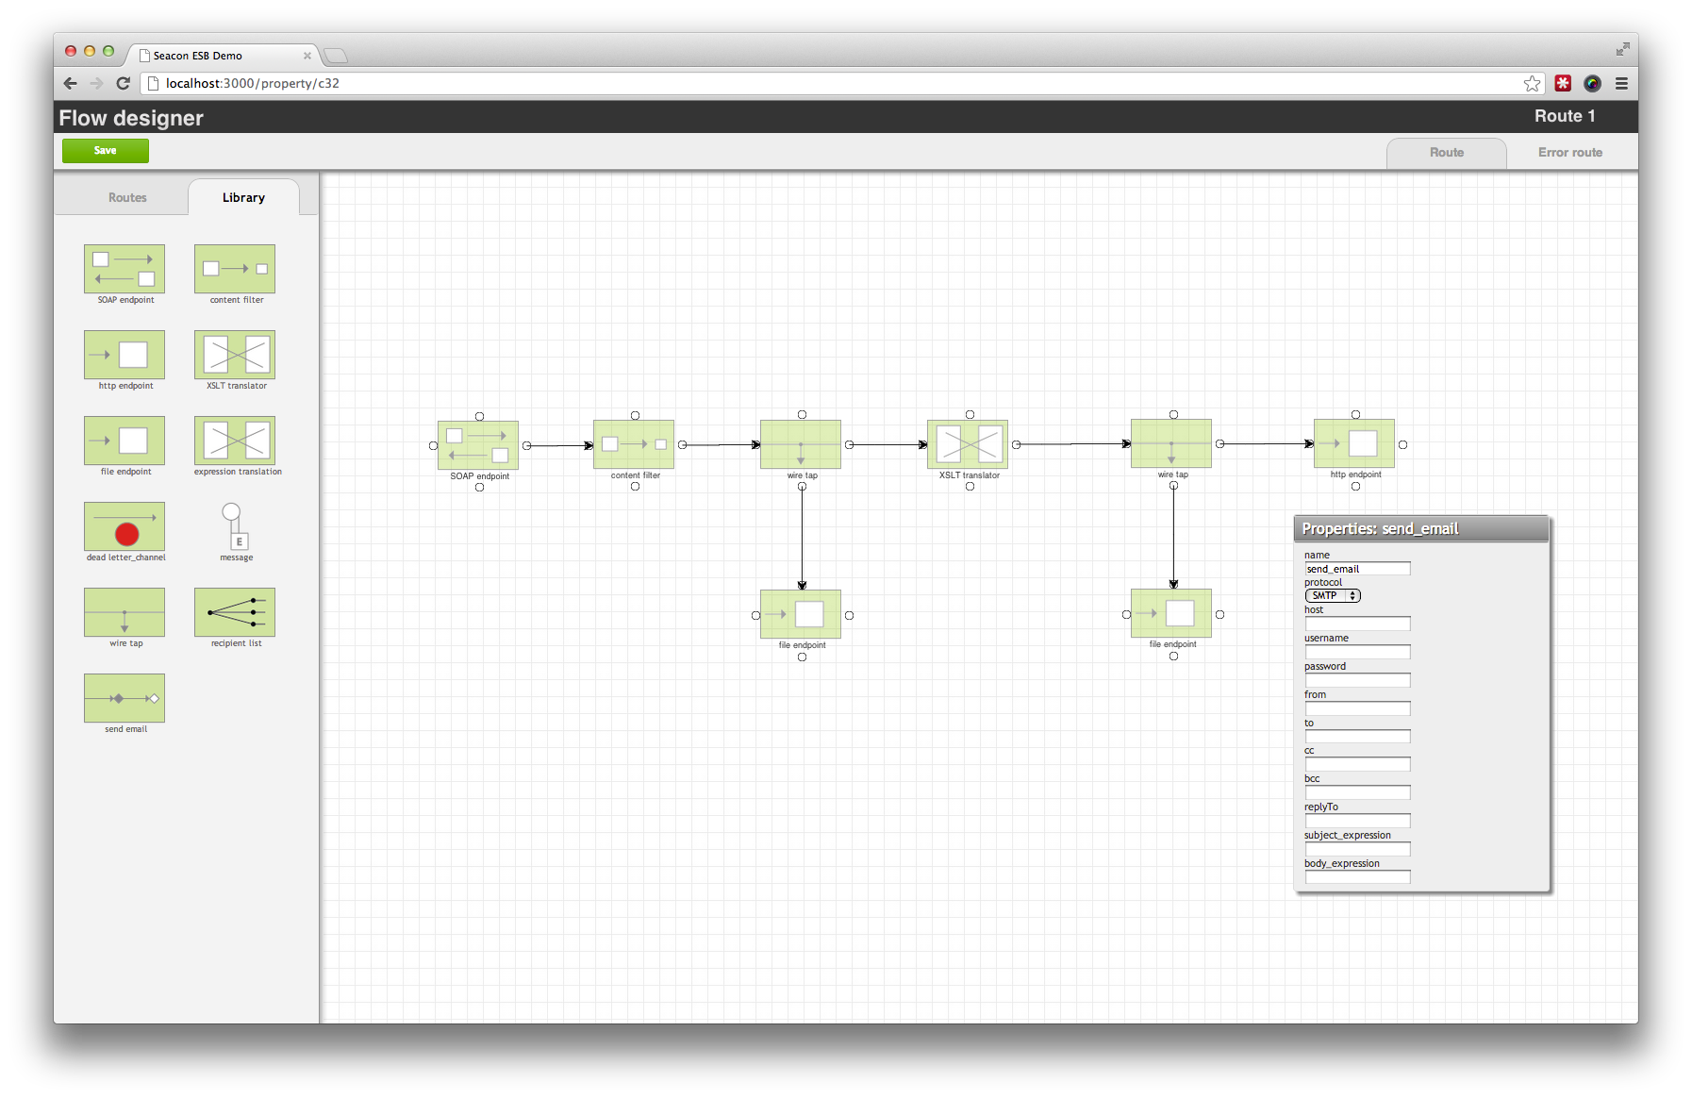1692x1098 pixels.
Task: Switch to the Routes tab
Action: [x=127, y=197]
